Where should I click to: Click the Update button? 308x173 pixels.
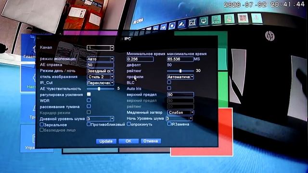[106, 141]
